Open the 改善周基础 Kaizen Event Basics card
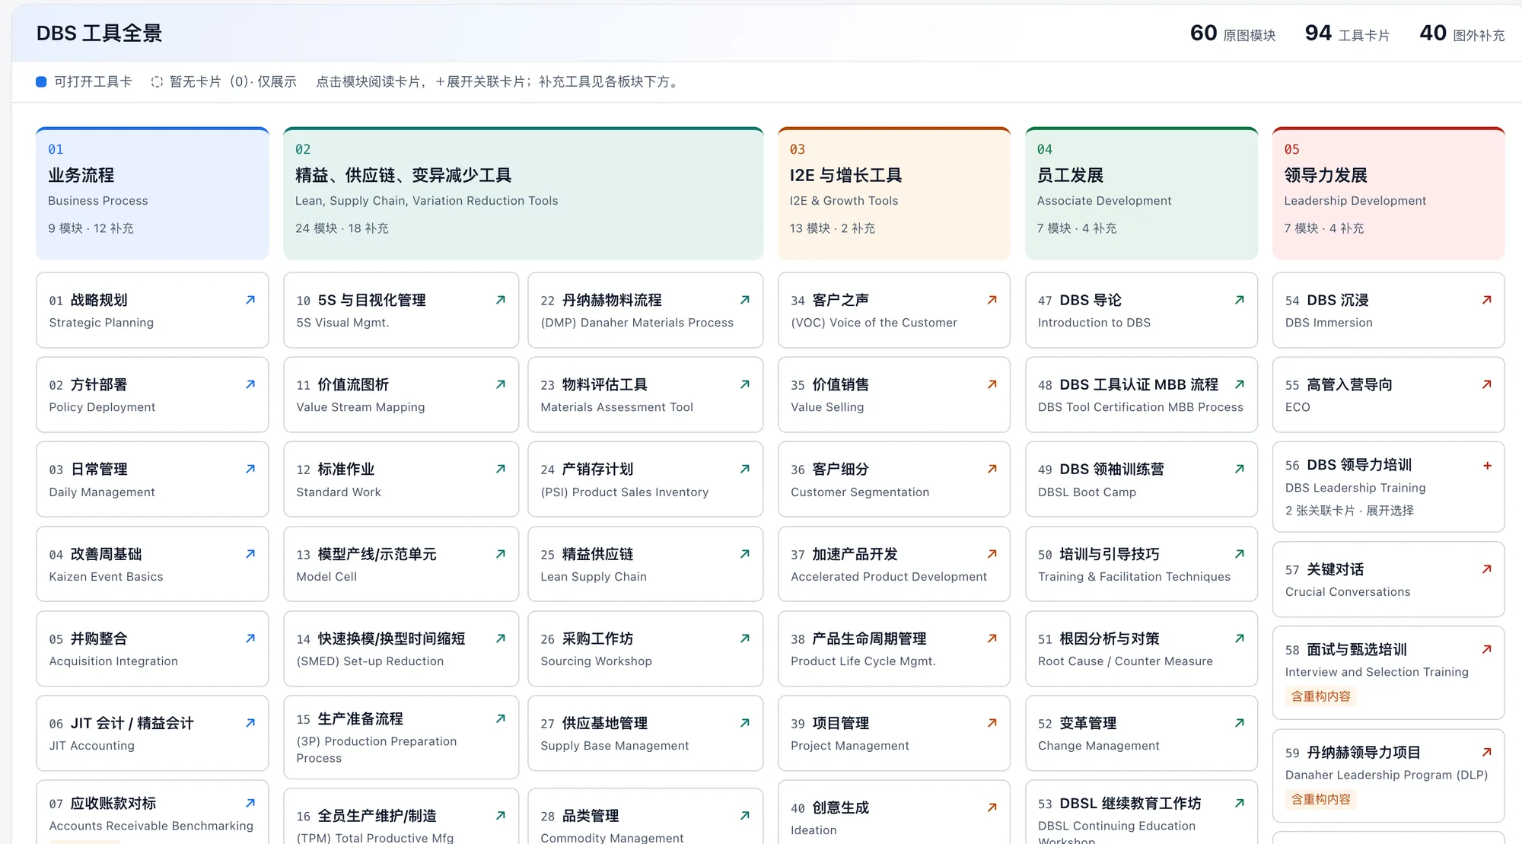Viewport: 1522px width, 844px height. point(152,564)
